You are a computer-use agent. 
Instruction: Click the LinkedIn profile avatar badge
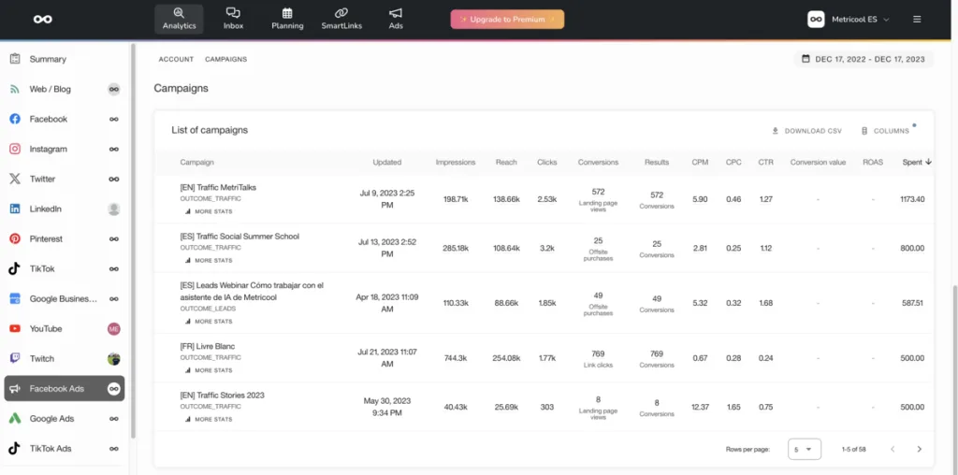click(113, 209)
